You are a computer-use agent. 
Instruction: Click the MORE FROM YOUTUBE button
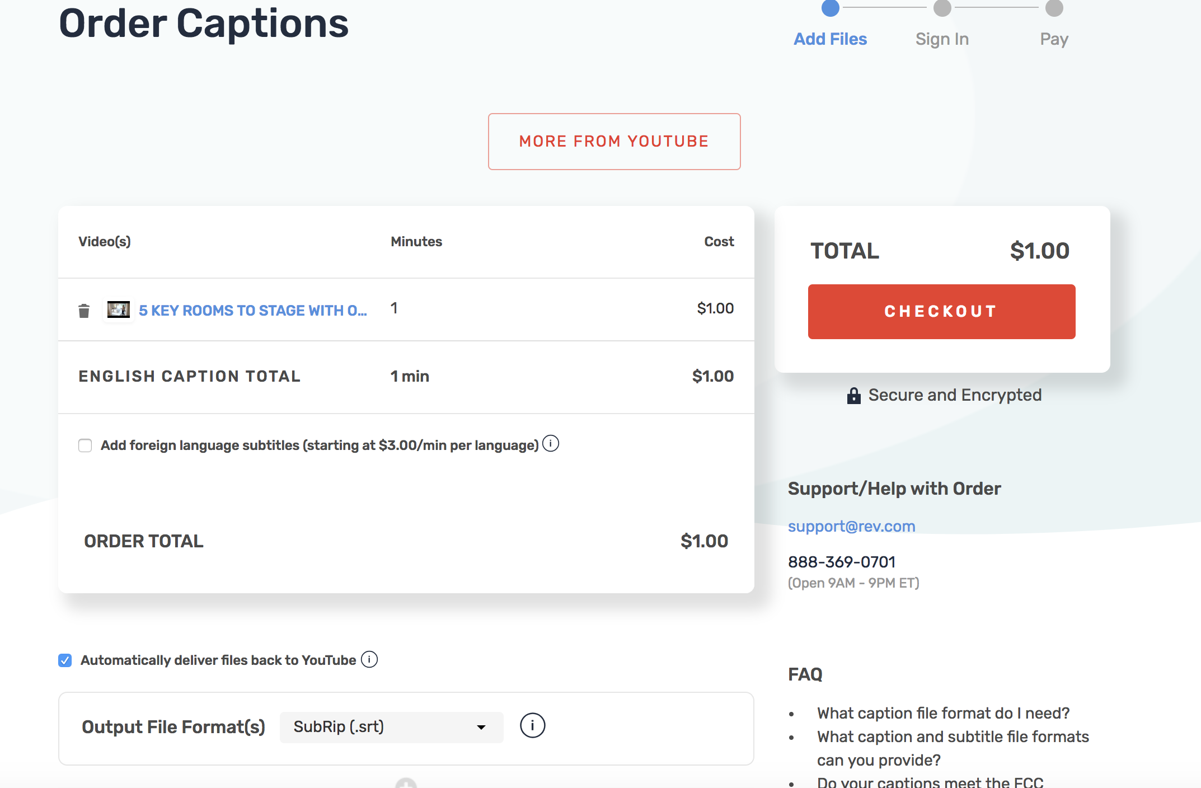614,142
